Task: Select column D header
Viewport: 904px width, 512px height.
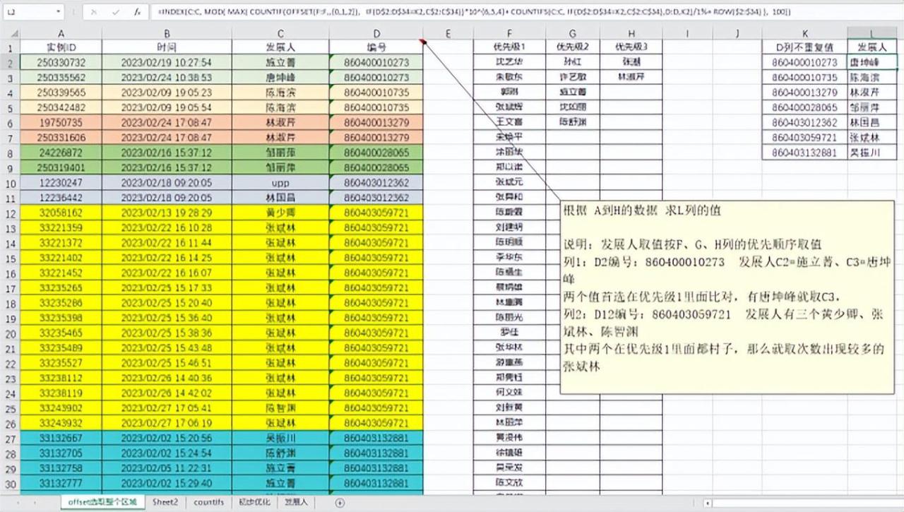Action: [x=376, y=33]
